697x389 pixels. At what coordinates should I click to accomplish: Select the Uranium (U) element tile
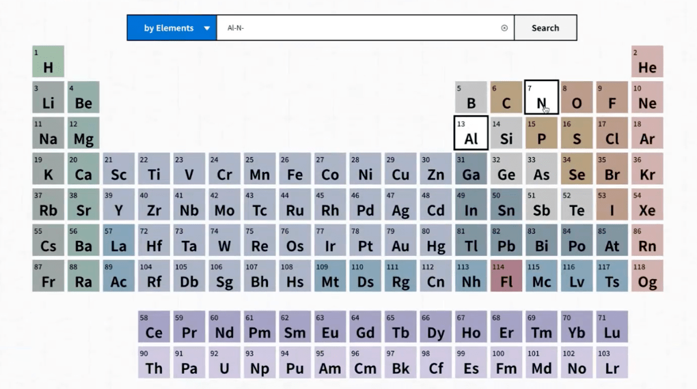pos(224,362)
